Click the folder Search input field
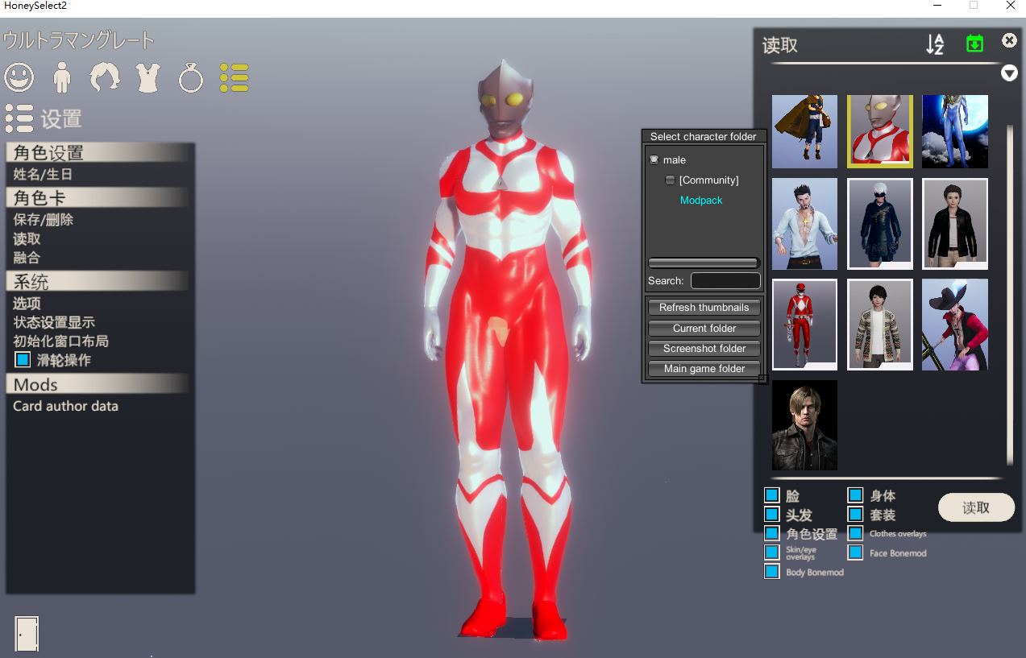 pos(725,280)
